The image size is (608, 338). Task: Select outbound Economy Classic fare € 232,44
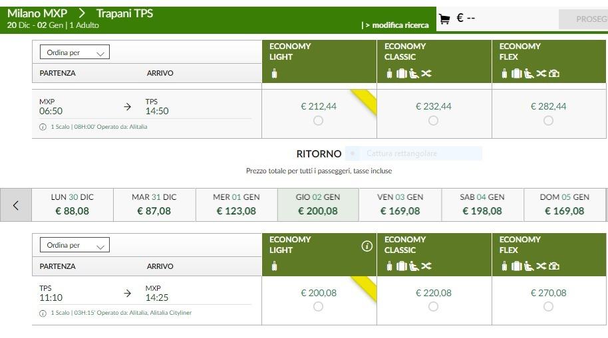click(x=433, y=120)
